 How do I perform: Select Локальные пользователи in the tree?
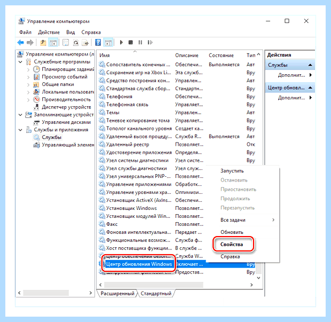[x=68, y=92]
